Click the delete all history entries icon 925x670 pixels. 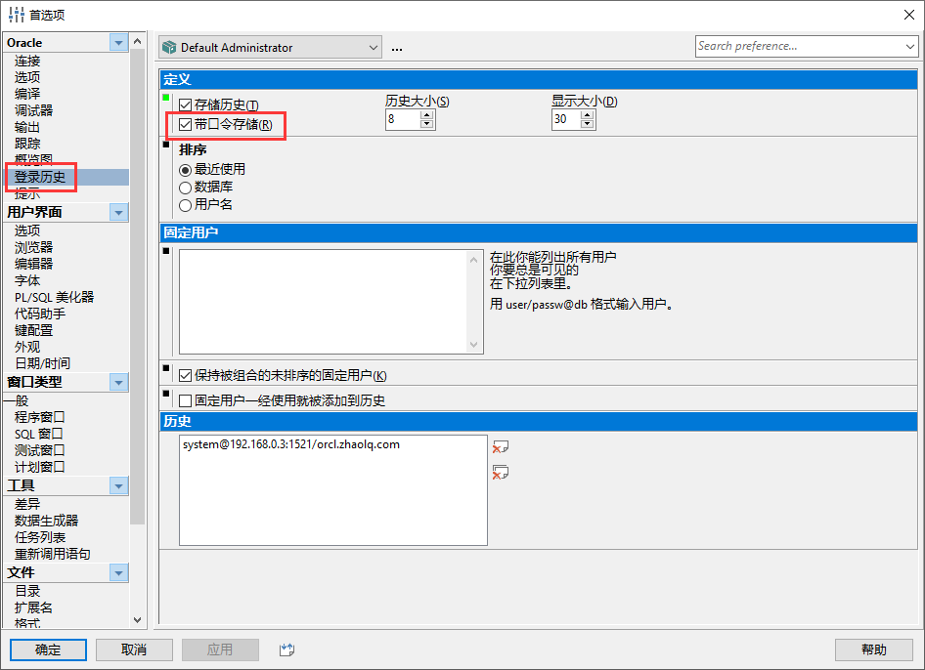501,473
